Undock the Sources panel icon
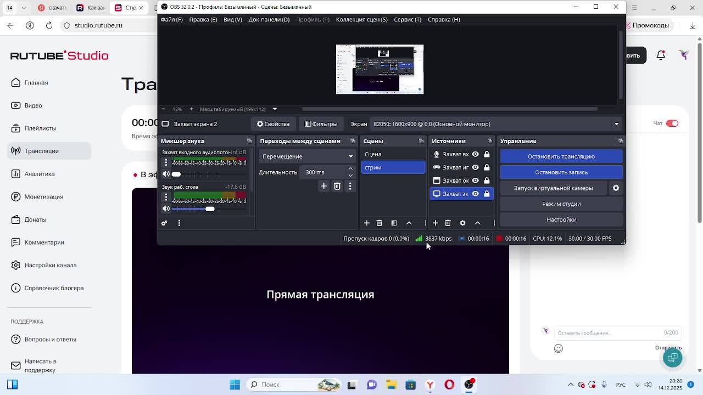 click(490, 141)
